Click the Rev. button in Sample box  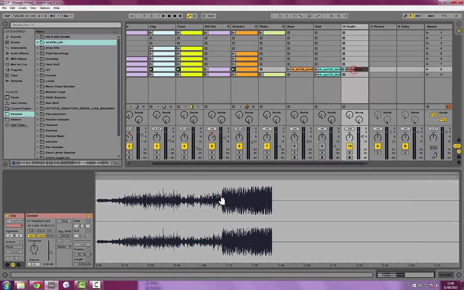pos(50,231)
